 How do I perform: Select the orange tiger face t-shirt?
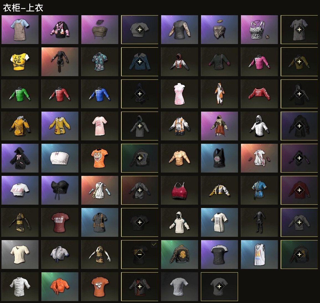coord(99,158)
